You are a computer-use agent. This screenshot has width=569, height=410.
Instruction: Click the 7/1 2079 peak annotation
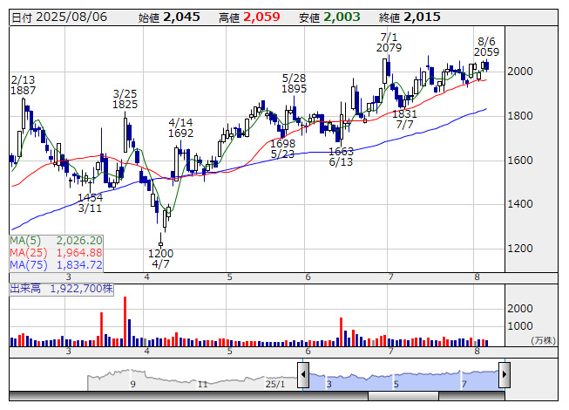[x=389, y=42]
